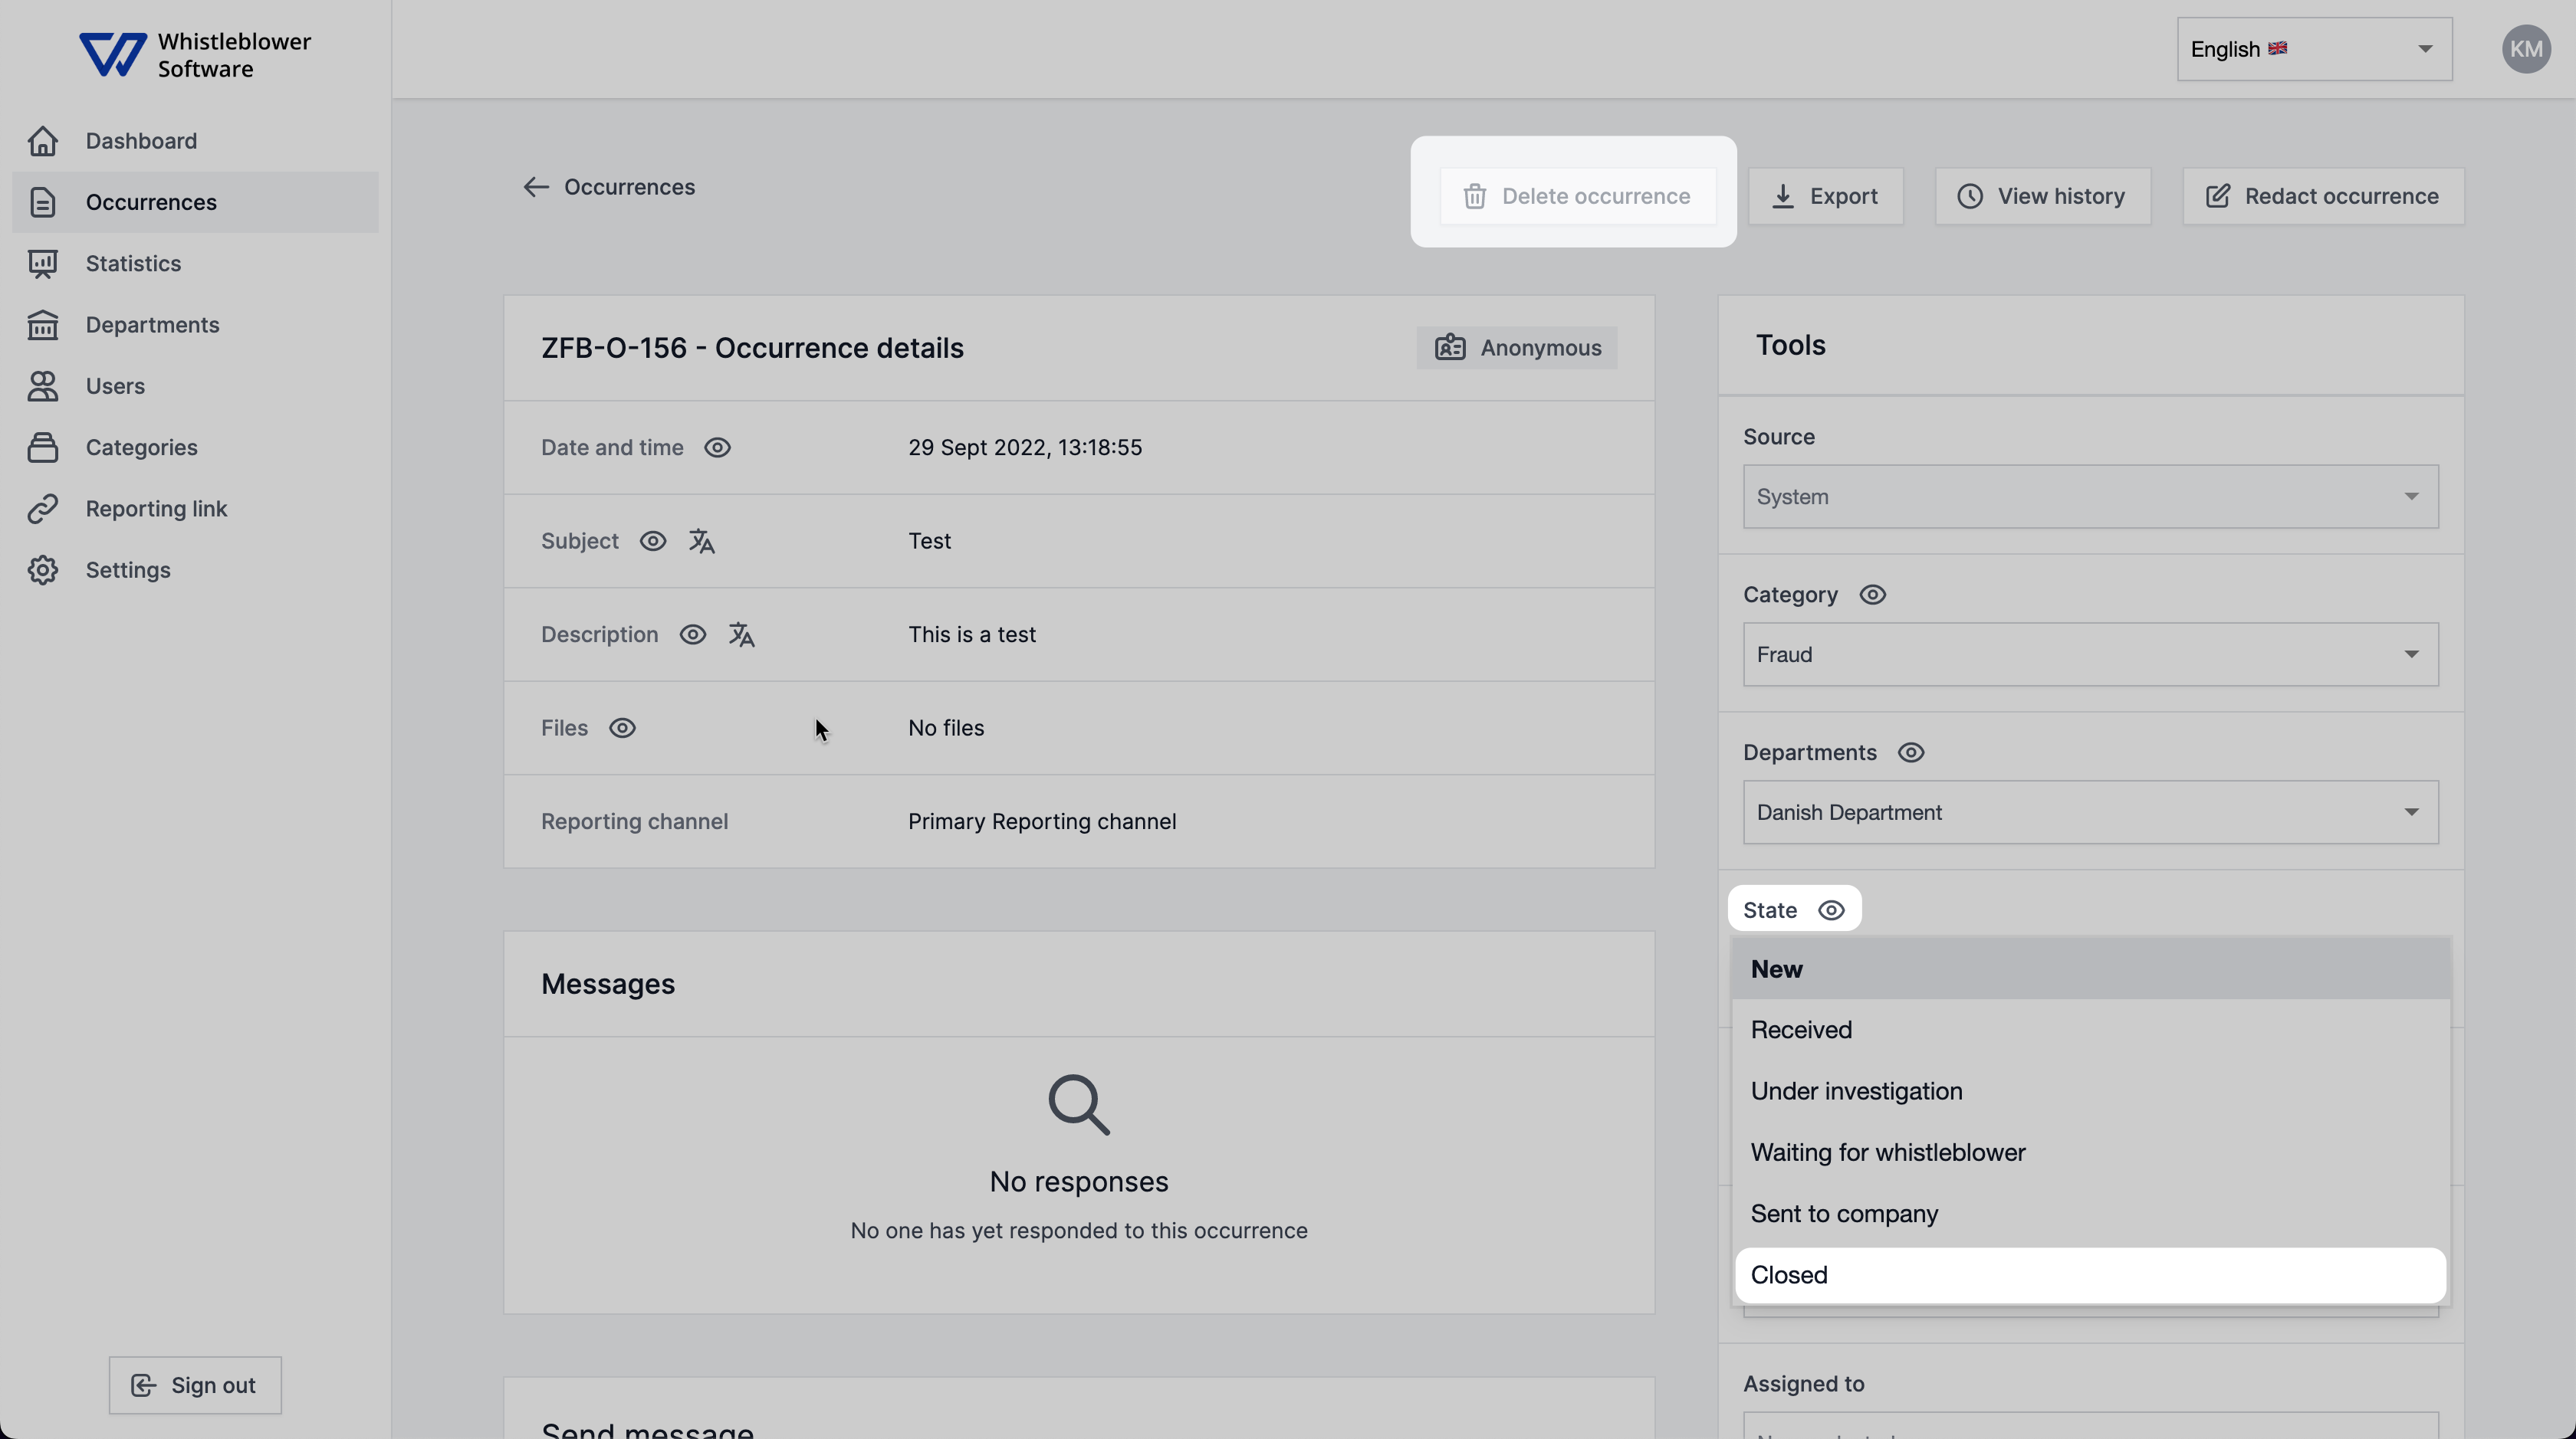Click the Assigned to input field

tap(2089, 1428)
